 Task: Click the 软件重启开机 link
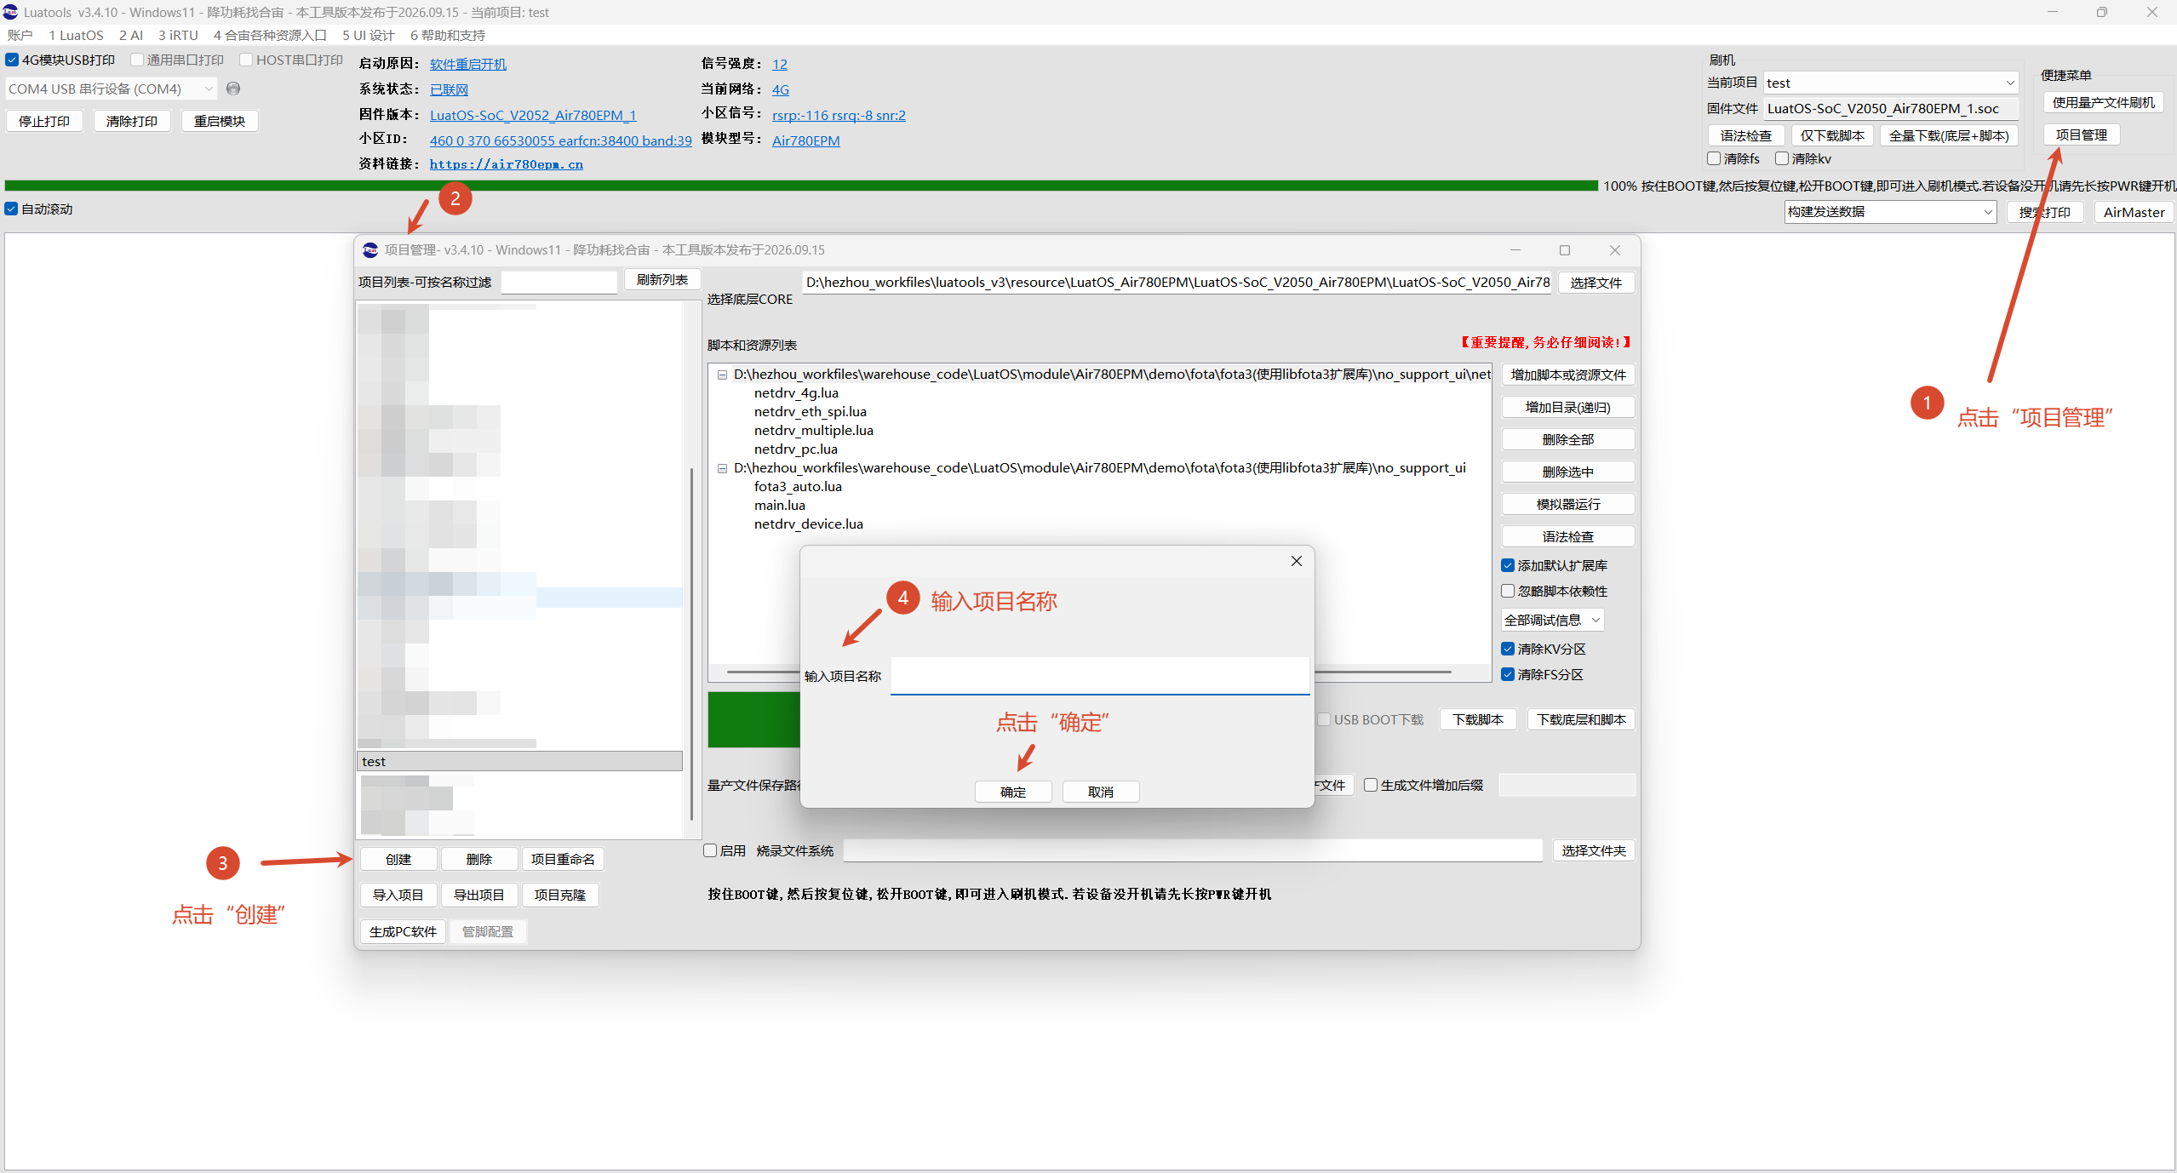pos(468,64)
